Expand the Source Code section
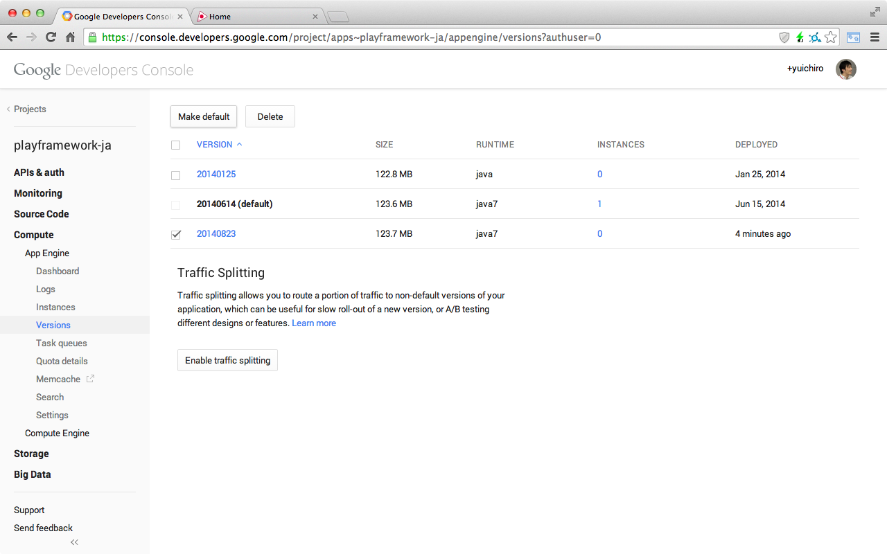This screenshot has width=887, height=554. [x=42, y=214]
